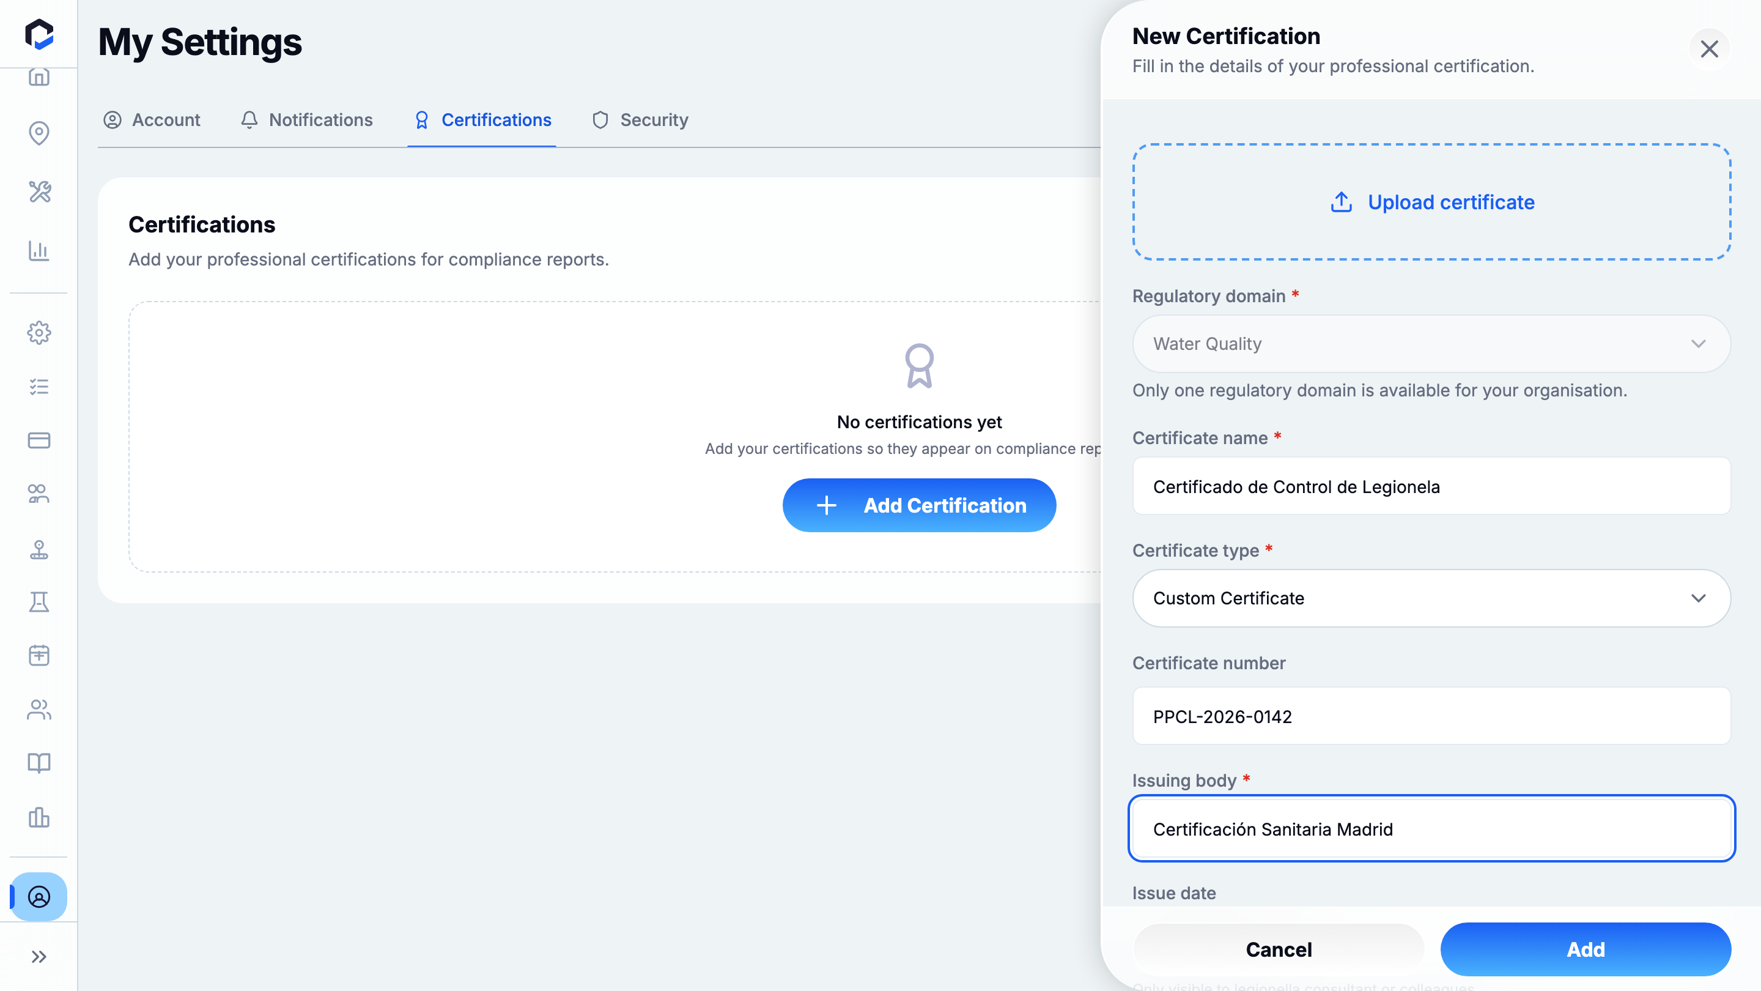1761x991 pixels.
Task: Open the lab flask sidebar icon
Action: (x=39, y=603)
